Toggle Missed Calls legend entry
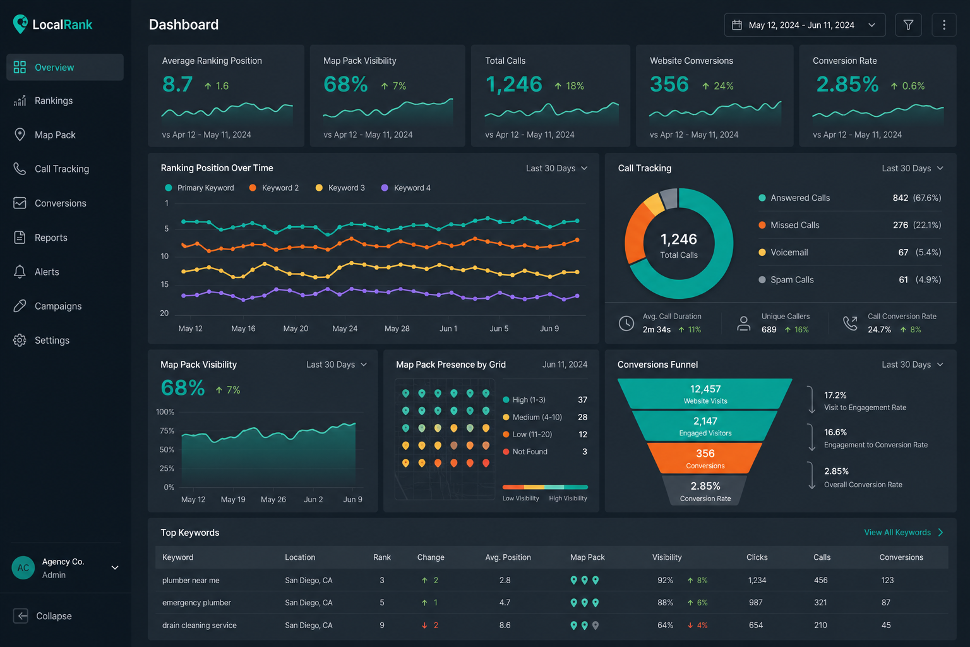This screenshot has width=970, height=647. [x=789, y=225]
